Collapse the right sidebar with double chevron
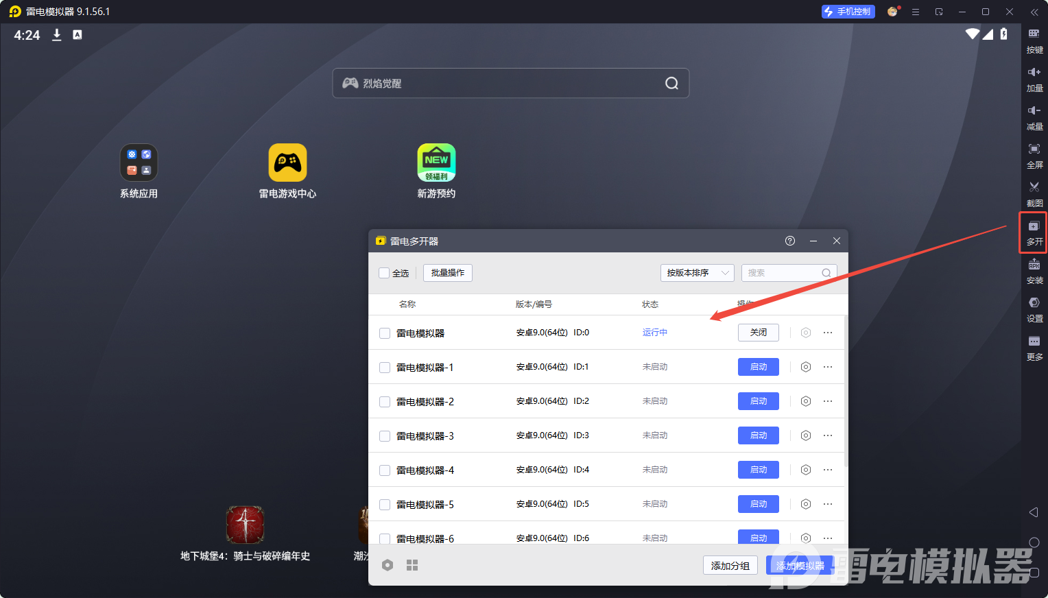The image size is (1048, 598). click(1034, 12)
